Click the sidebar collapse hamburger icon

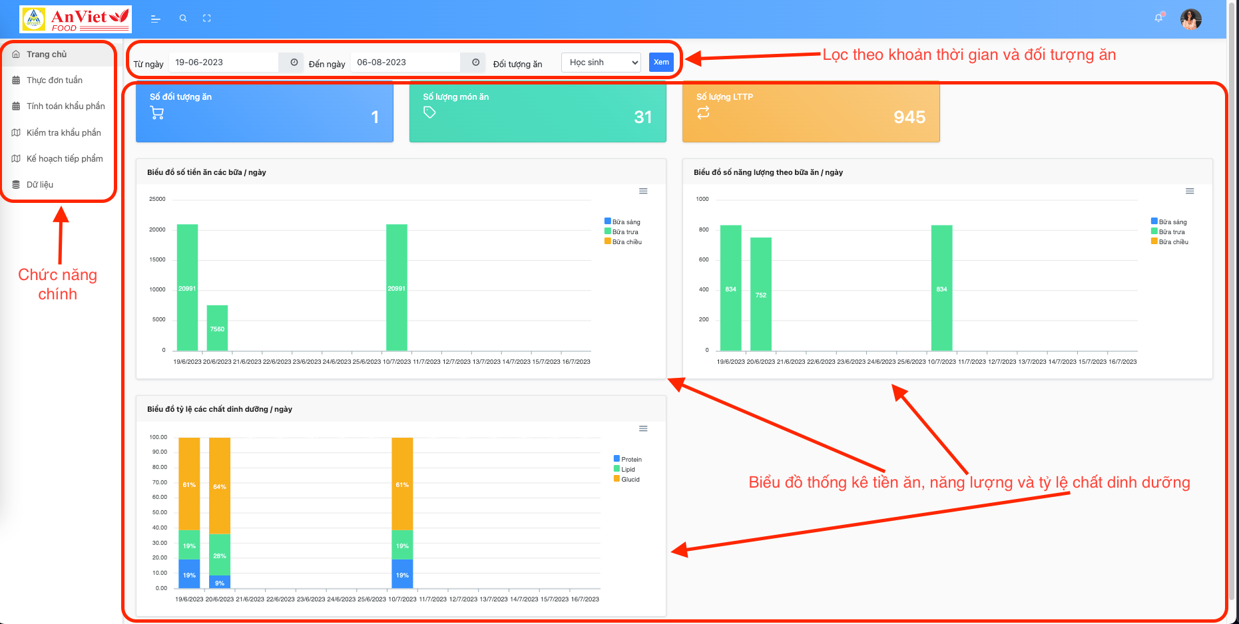point(156,19)
